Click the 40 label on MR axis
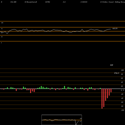Image resolution: width=125 pixels, height=125 pixels. (x=122, y=82)
